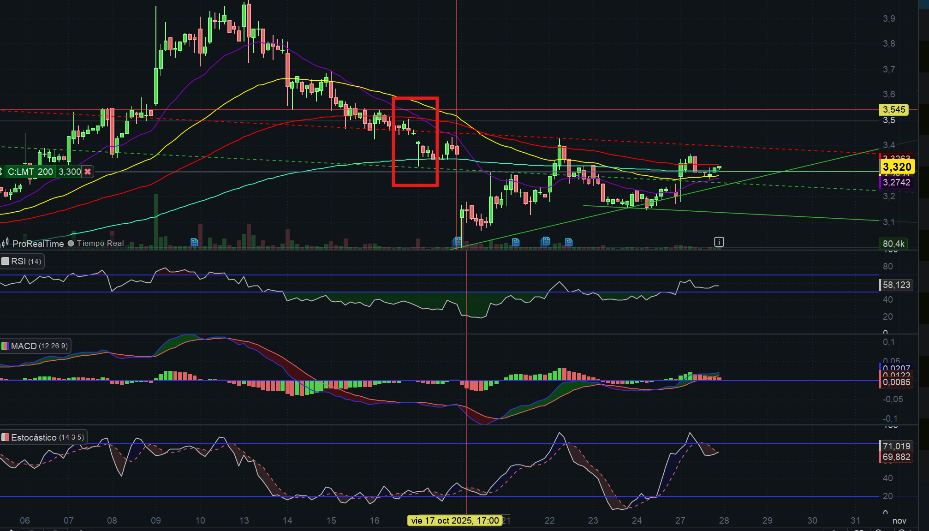Toggle the Tiempo Real indicator dot

tap(71, 244)
